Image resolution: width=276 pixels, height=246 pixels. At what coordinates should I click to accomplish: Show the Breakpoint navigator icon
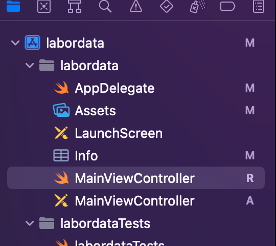click(227, 7)
